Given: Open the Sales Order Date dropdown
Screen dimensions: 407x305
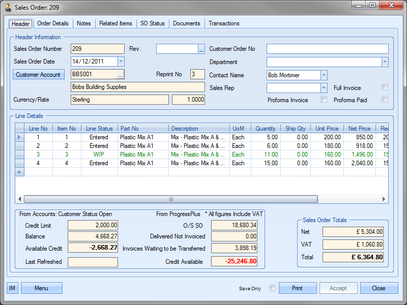Looking at the screenshot, I should click(x=121, y=62).
